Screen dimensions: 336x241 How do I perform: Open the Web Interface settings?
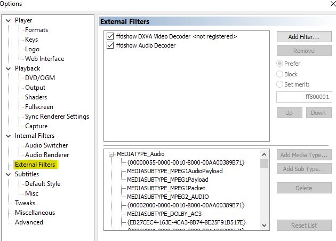click(x=44, y=59)
